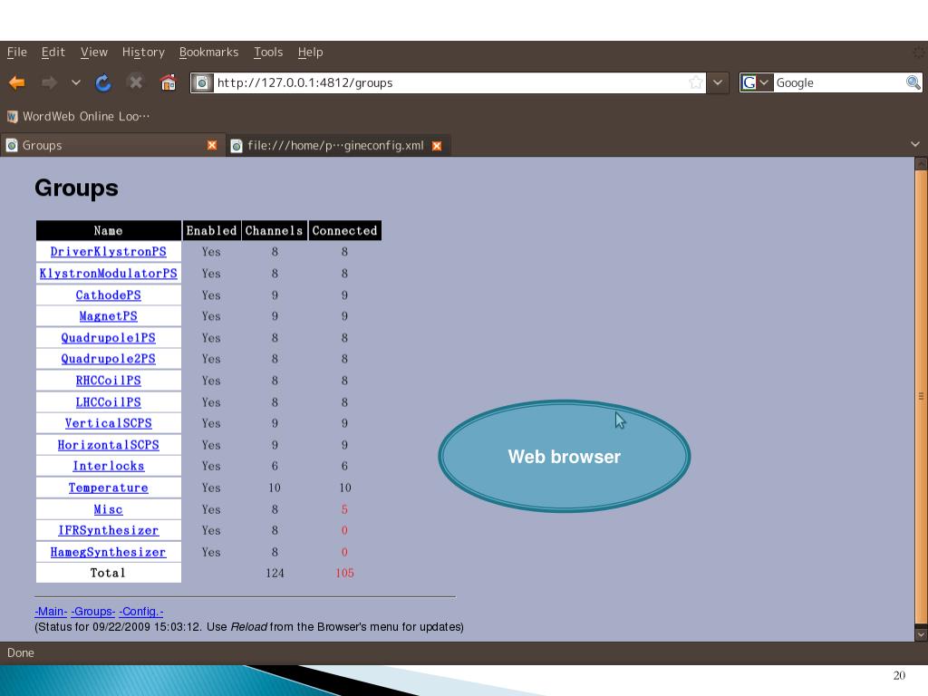
Task: Click the scrollbar down arrow
Action: [x=921, y=634]
